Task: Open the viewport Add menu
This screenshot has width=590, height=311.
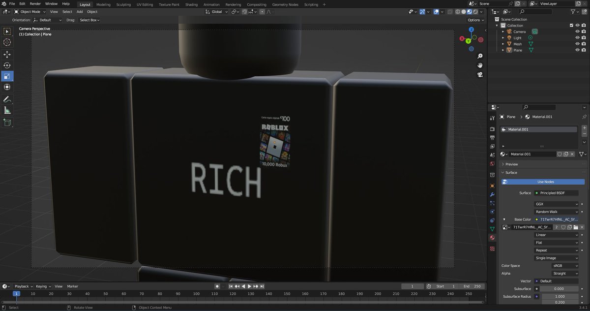Action: pos(80,11)
